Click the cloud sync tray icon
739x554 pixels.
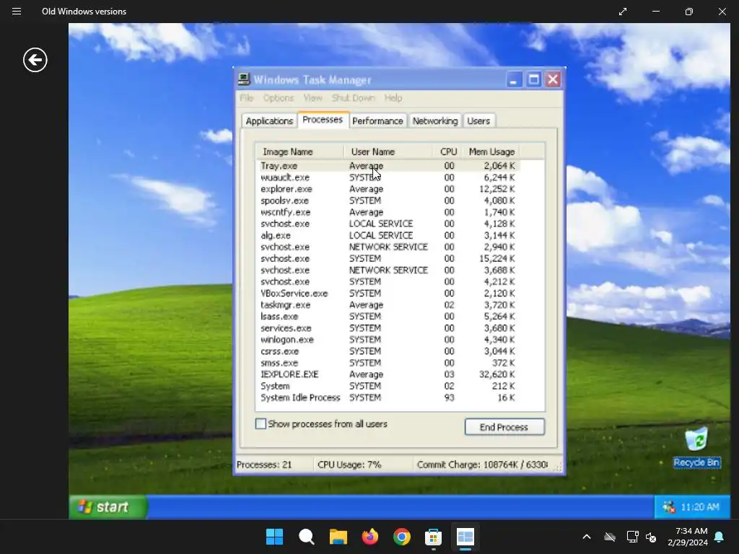610,537
